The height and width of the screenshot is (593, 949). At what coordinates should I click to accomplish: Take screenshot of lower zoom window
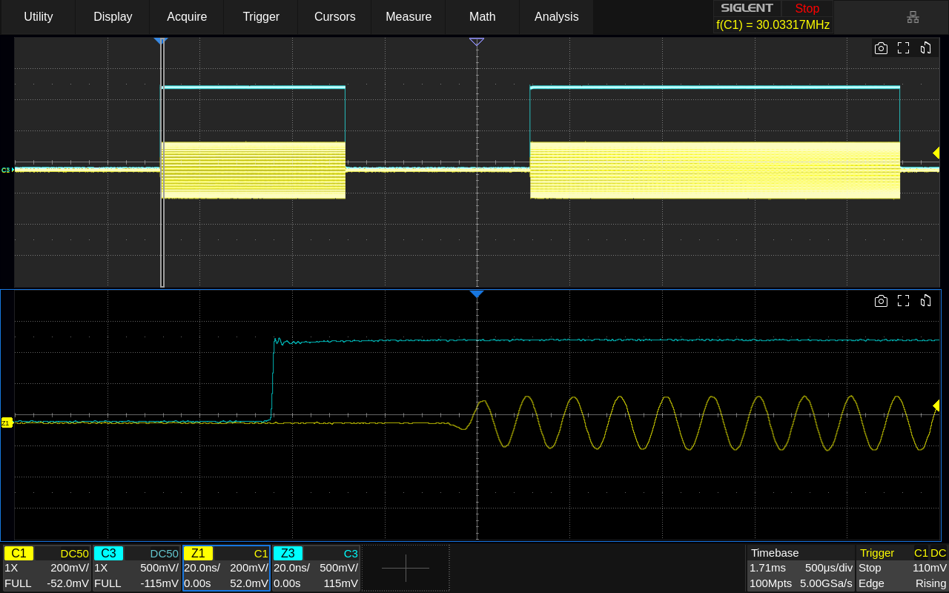point(881,301)
